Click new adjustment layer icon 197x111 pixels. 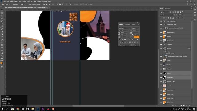[181, 105]
